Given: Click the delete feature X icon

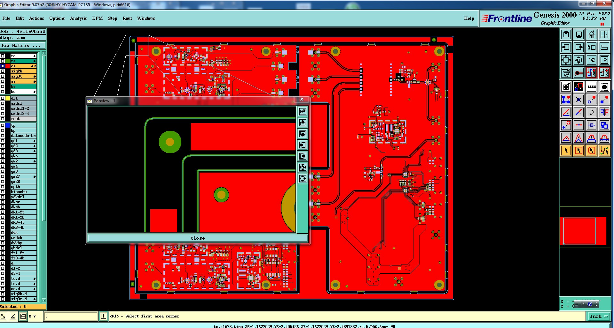Looking at the screenshot, I should pos(579,100).
